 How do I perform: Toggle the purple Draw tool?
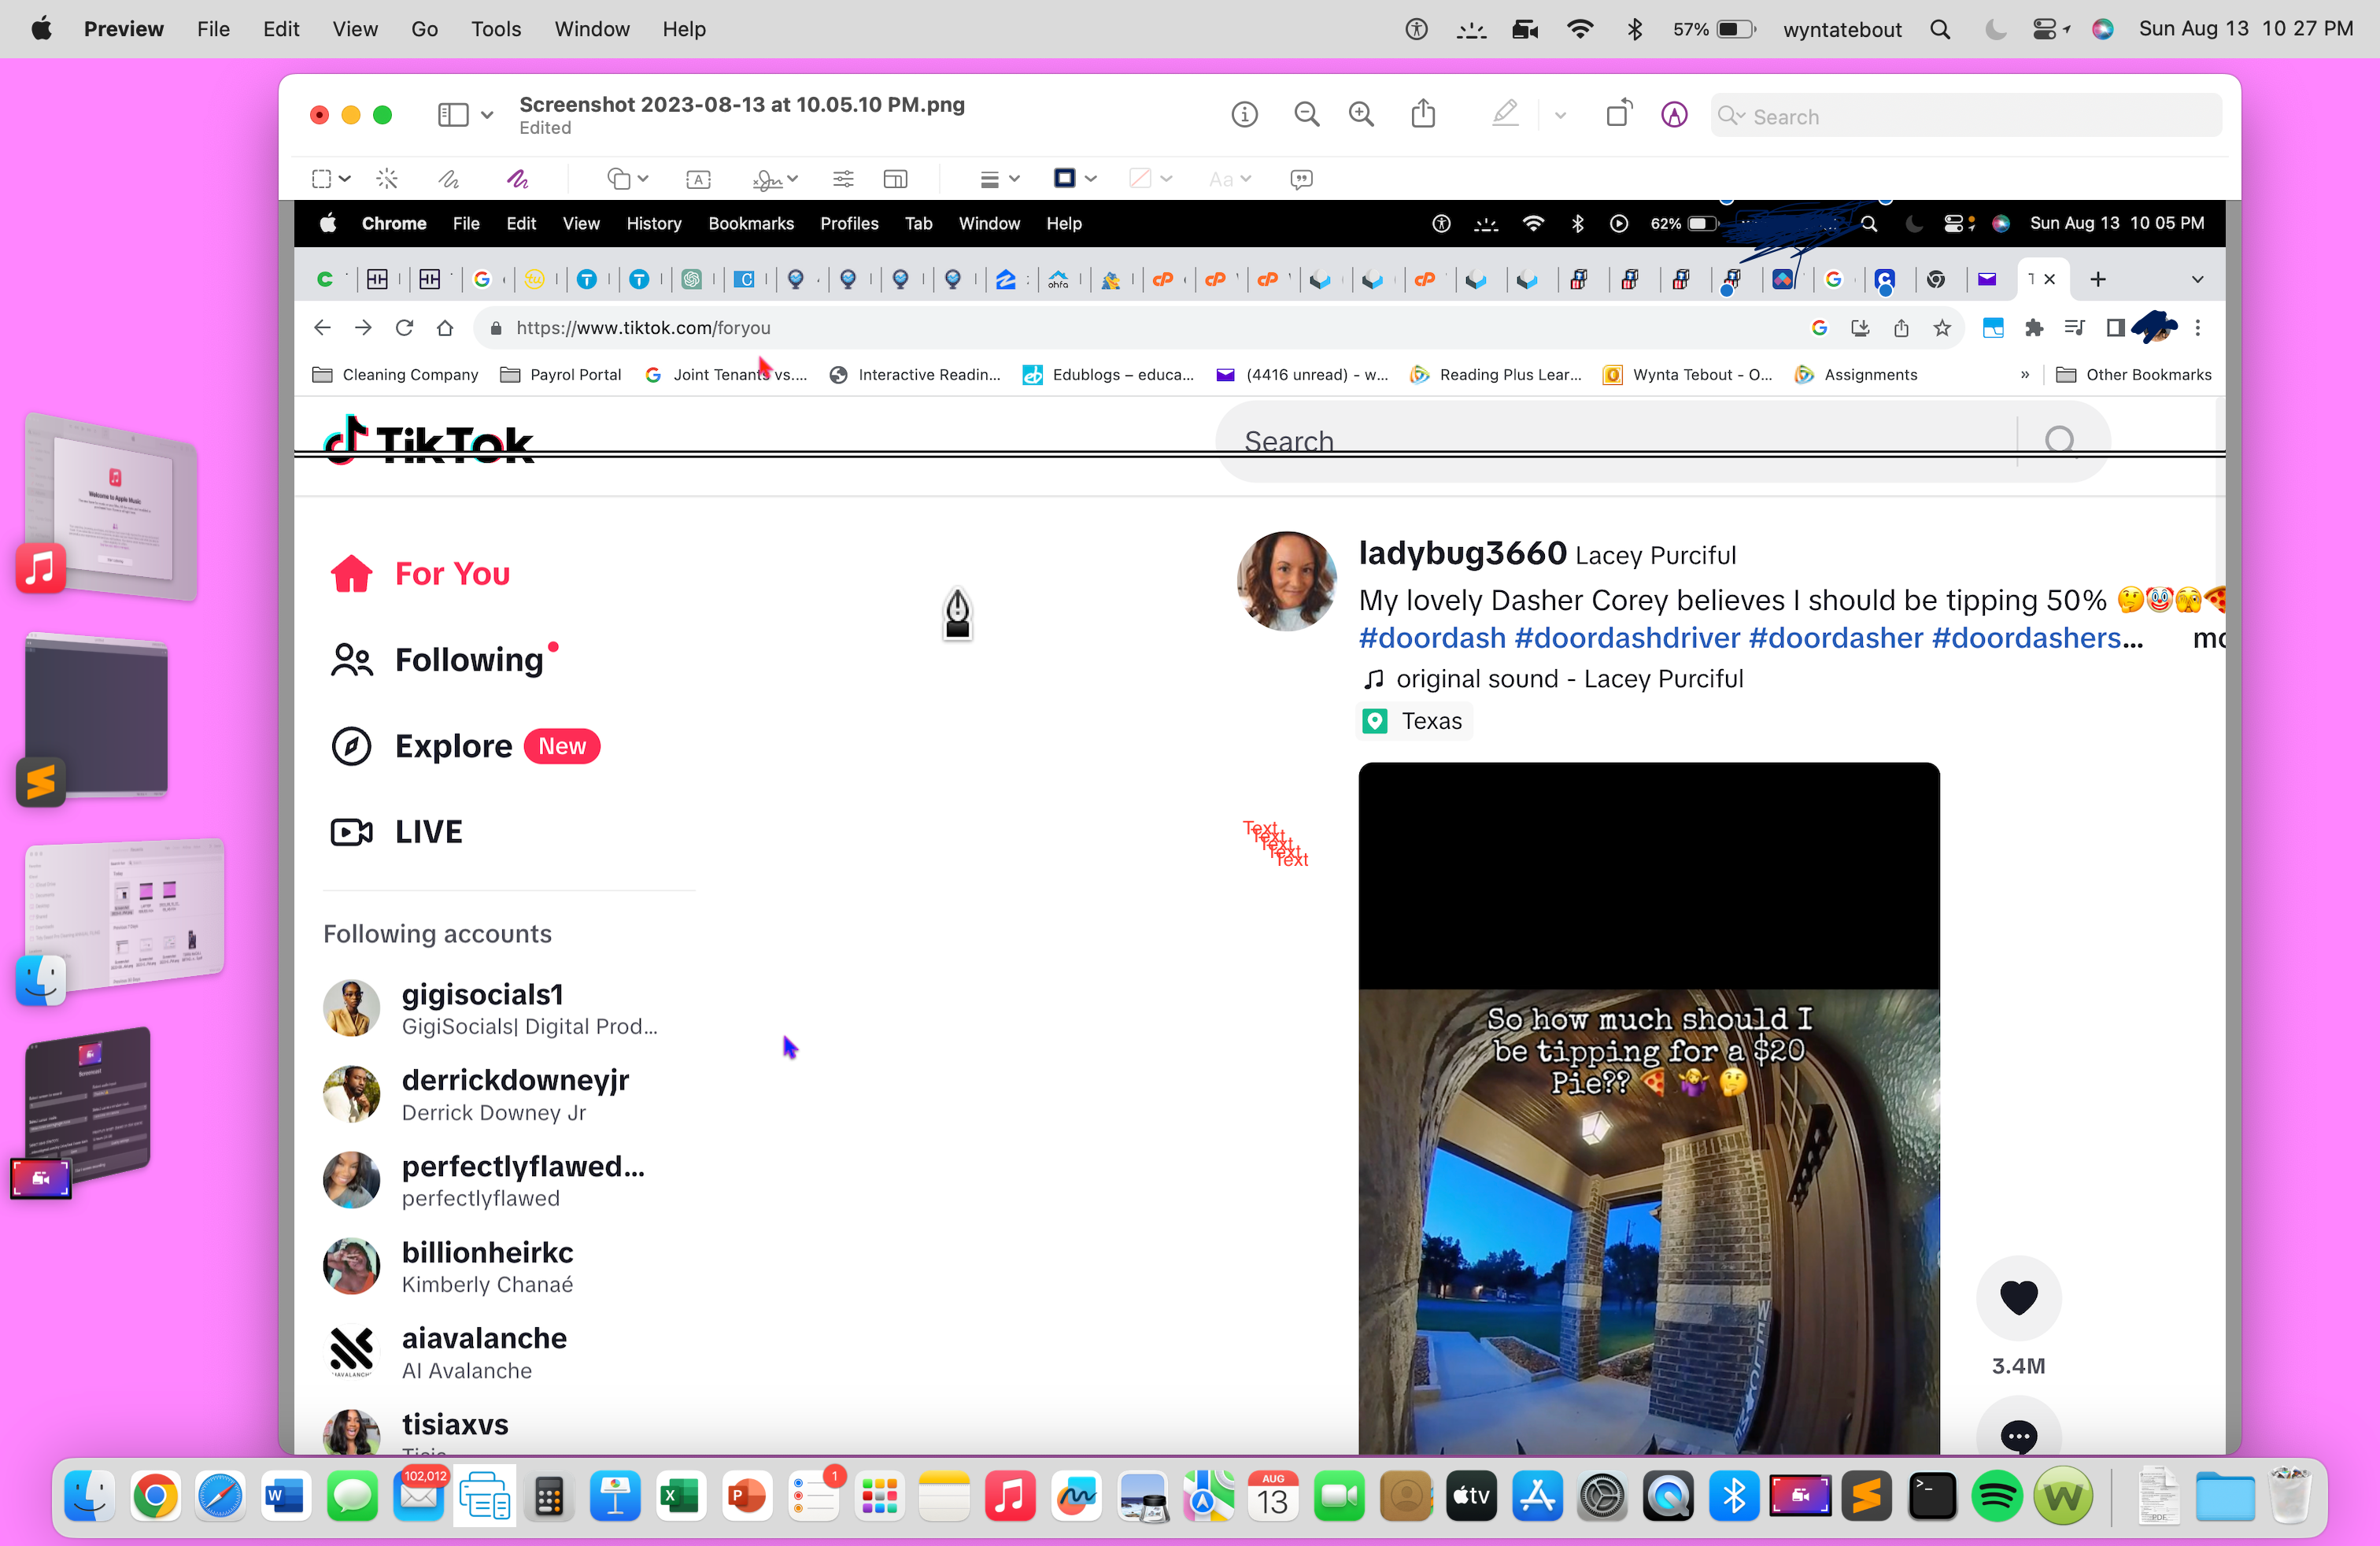click(517, 179)
